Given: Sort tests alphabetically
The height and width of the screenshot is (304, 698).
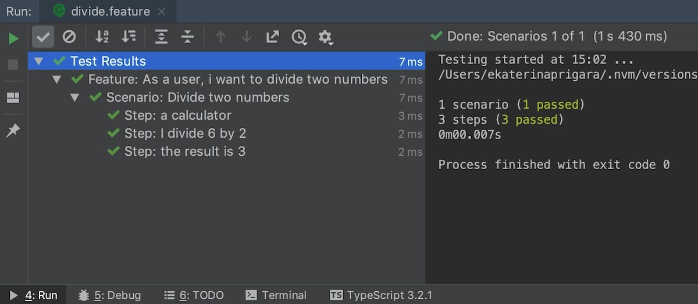Looking at the screenshot, I should pos(102,37).
